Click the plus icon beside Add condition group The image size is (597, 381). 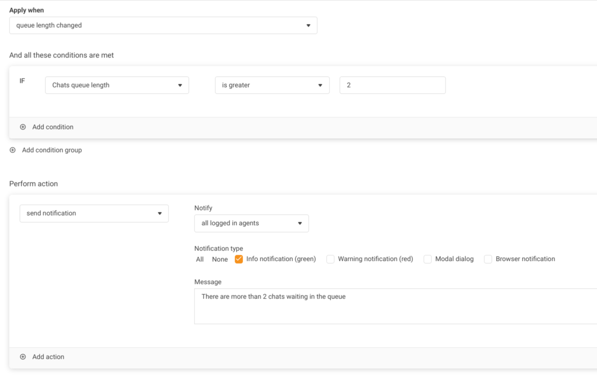13,150
